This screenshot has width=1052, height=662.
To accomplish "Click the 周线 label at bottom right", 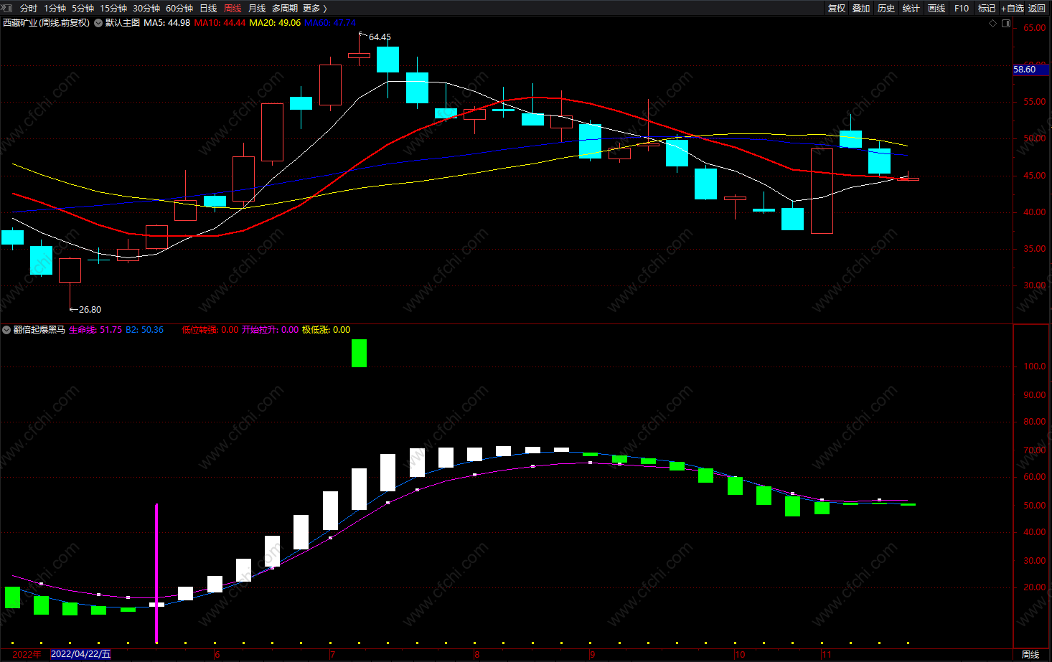I will (1030, 654).
